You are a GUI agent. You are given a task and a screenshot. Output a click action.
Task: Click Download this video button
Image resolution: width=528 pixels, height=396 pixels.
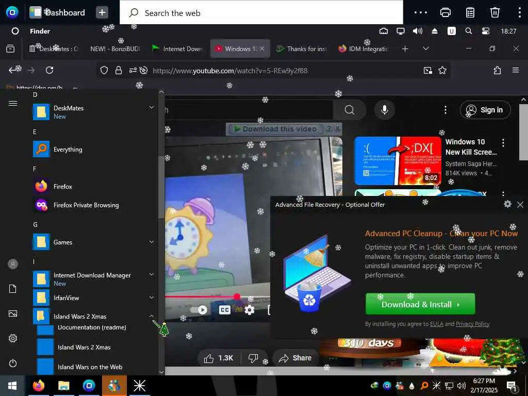tap(275, 129)
